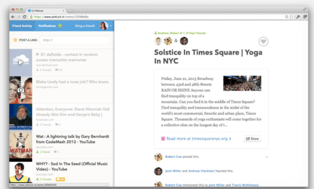Click the Post a Link input field

75,40
